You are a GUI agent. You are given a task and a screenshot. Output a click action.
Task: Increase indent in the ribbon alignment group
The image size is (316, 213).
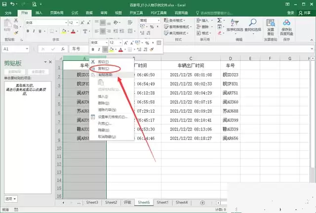[x=122, y=31]
